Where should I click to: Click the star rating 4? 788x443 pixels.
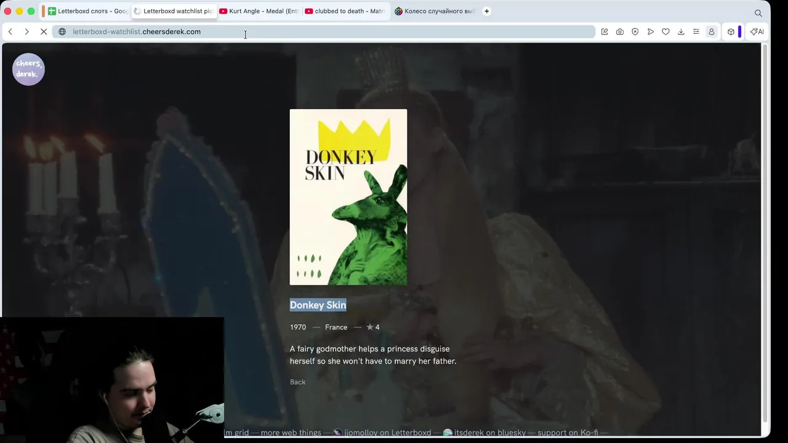point(373,327)
